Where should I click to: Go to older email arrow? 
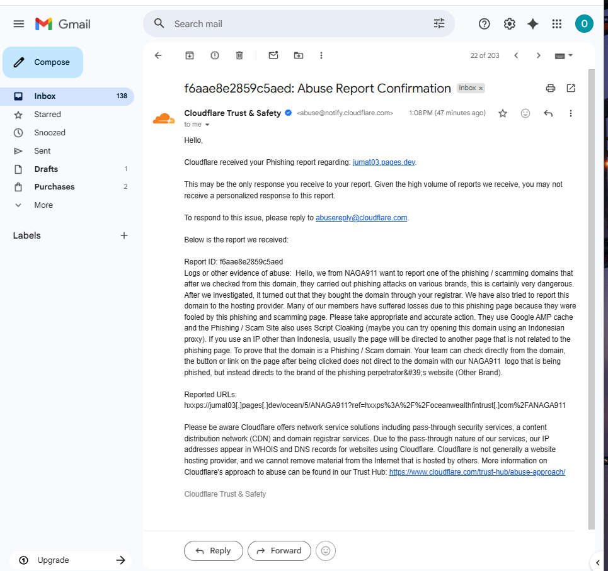click(x=538, y=55)
